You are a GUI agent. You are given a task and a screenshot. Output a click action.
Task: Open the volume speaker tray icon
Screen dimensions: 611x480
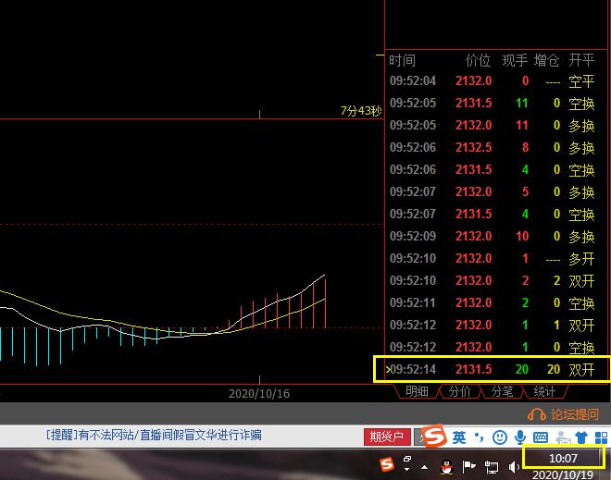[514, 466]
